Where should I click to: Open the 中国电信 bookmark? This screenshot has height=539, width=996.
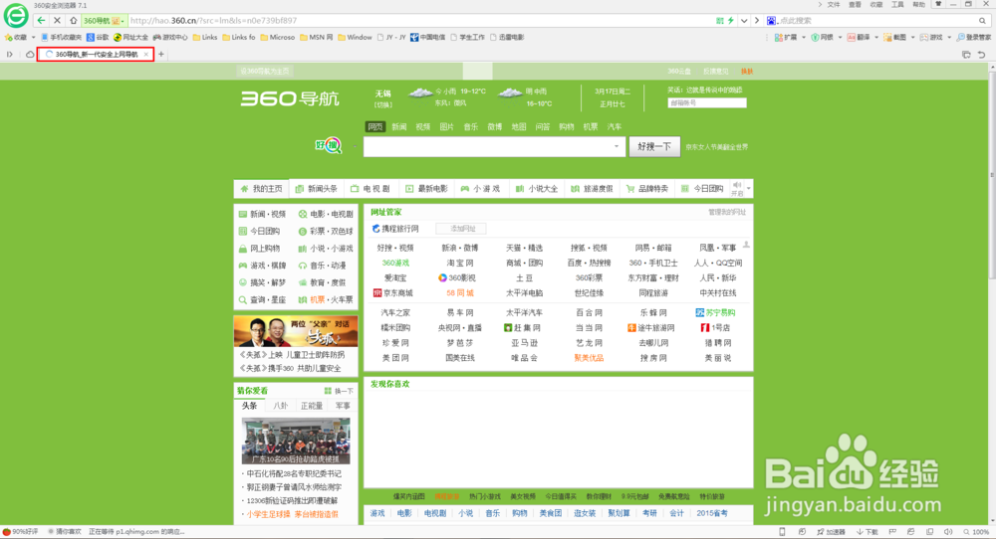coord(427,38)
